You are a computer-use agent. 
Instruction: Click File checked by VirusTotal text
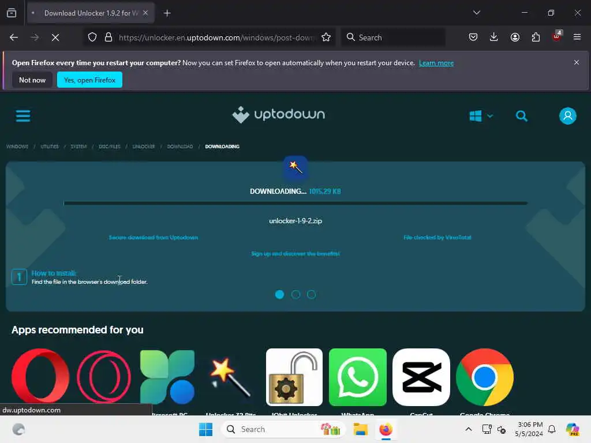tap(437, 237)
